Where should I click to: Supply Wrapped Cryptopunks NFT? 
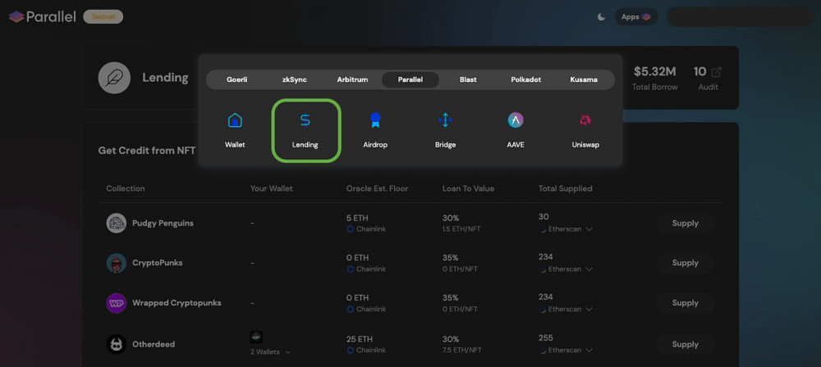(686, 303)
